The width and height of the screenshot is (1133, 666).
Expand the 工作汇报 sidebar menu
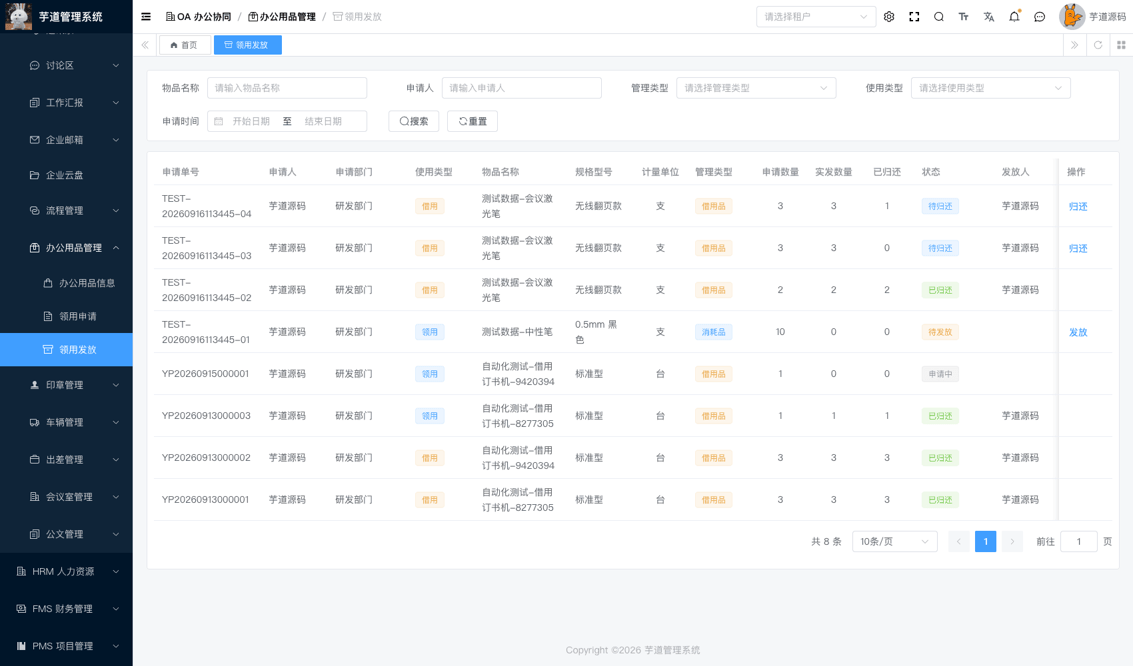[x=67, y=103]
